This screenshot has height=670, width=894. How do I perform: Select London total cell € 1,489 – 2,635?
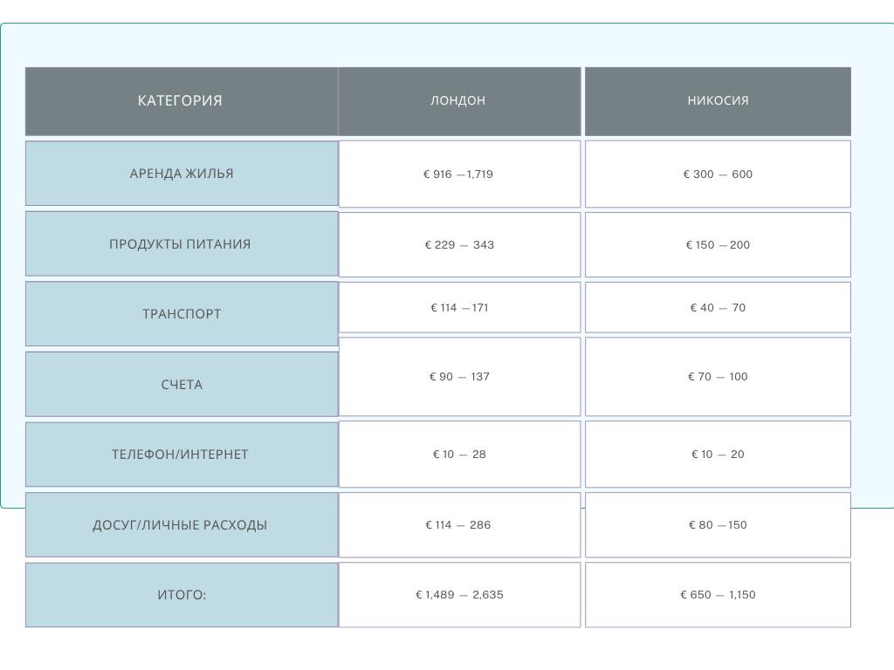coord(458,595)
